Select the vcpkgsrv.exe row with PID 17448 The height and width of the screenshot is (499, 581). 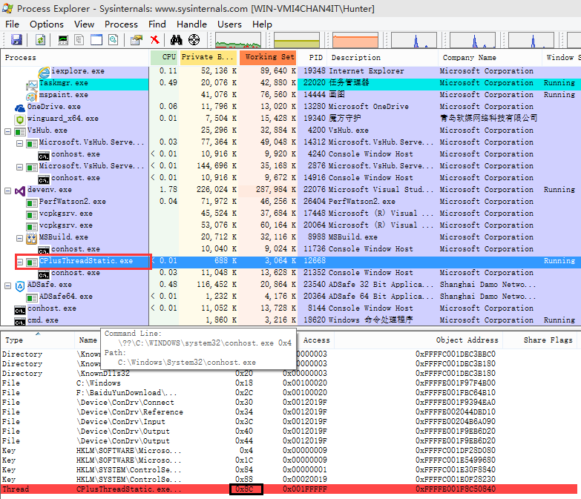(291, 214)
